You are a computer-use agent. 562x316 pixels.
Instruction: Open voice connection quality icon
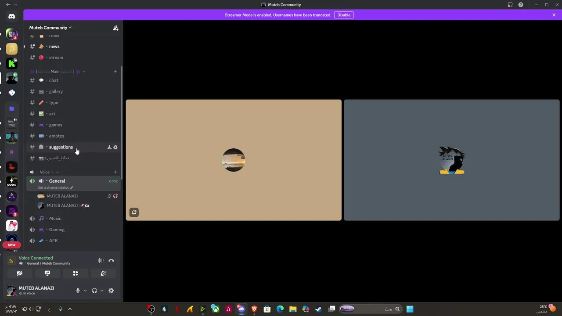(x=11, y=261)
